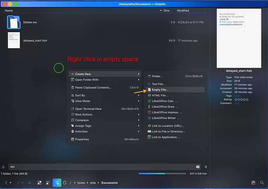Image resolution: width=268 pixels, height=189 pixels.
Task: Switch to icons view mode
Action: tap(39, 182)
